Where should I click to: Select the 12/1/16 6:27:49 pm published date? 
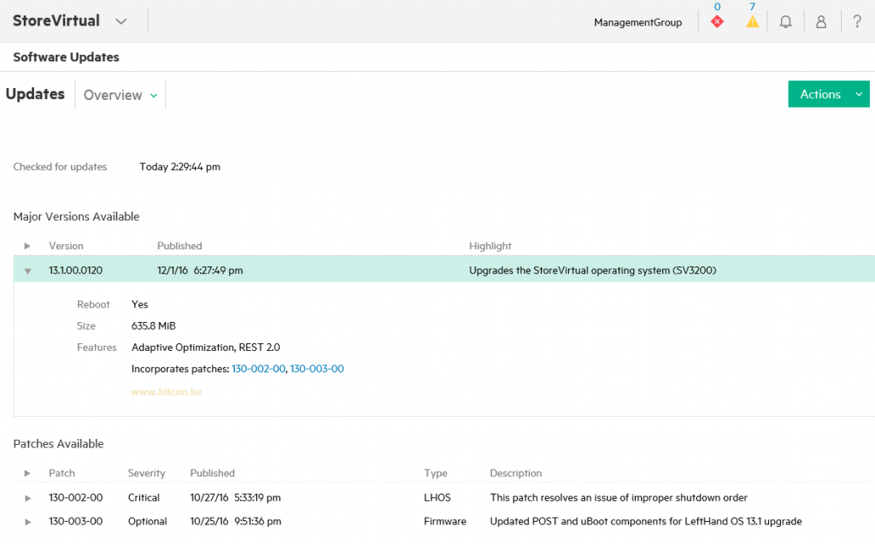click(200, 271)
